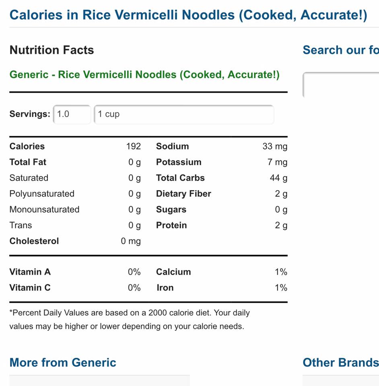Click the Calories value 192
The width and height of the screenshot is (379, 386).
(x=134, y=146)
